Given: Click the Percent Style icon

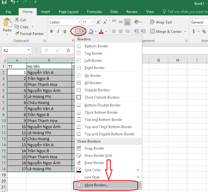Looking at the screenshot, I should (x=204, y=31).
